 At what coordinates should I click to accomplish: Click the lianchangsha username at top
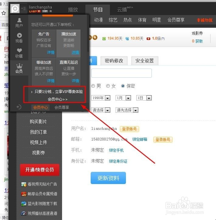point(40,7)
